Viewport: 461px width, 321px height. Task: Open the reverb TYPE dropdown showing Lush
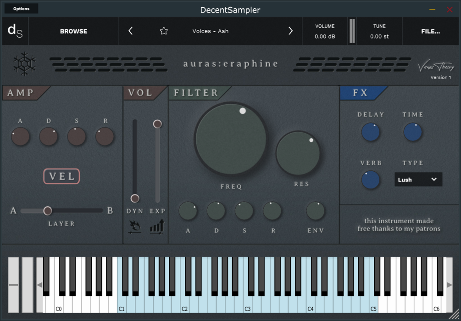(x=418, y=180)
